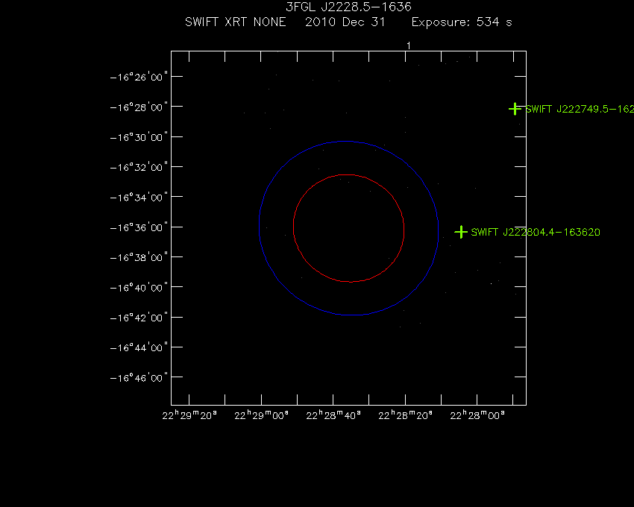Click the green cross marker for SWIFT J222749.5
Image resolution: width=634 pixels, height=507 pixels.
point(515,109)
